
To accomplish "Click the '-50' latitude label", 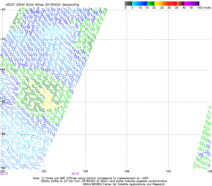I will click(x=3, y=168).
